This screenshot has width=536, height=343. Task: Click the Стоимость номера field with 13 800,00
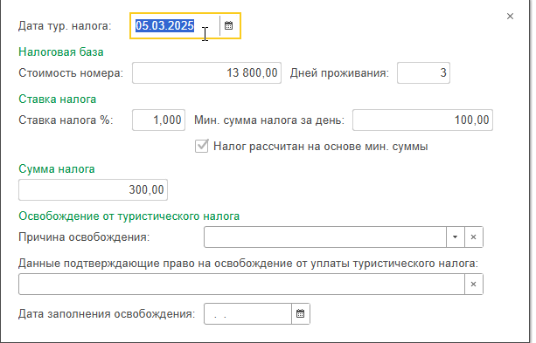[207, 72]
